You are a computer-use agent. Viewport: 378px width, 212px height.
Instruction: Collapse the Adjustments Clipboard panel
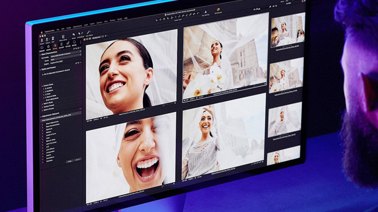point(41,117)
